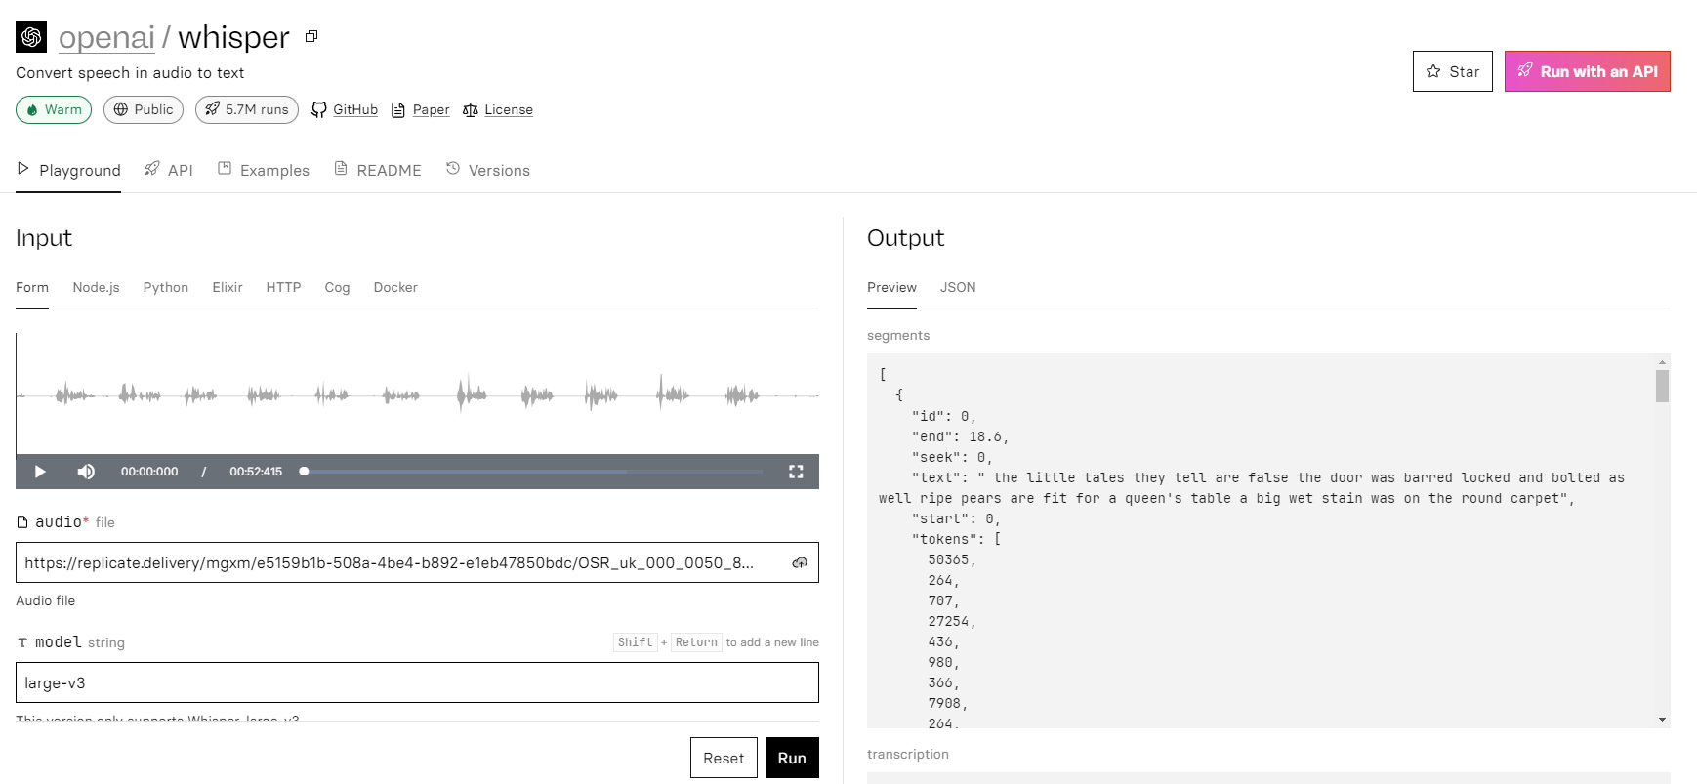Click the 00:52:415 duration text
1697x784 pixels.
256,472
